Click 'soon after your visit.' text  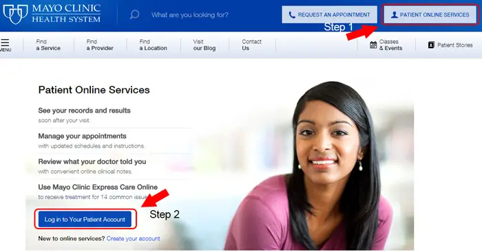click(x=64, y=120)
